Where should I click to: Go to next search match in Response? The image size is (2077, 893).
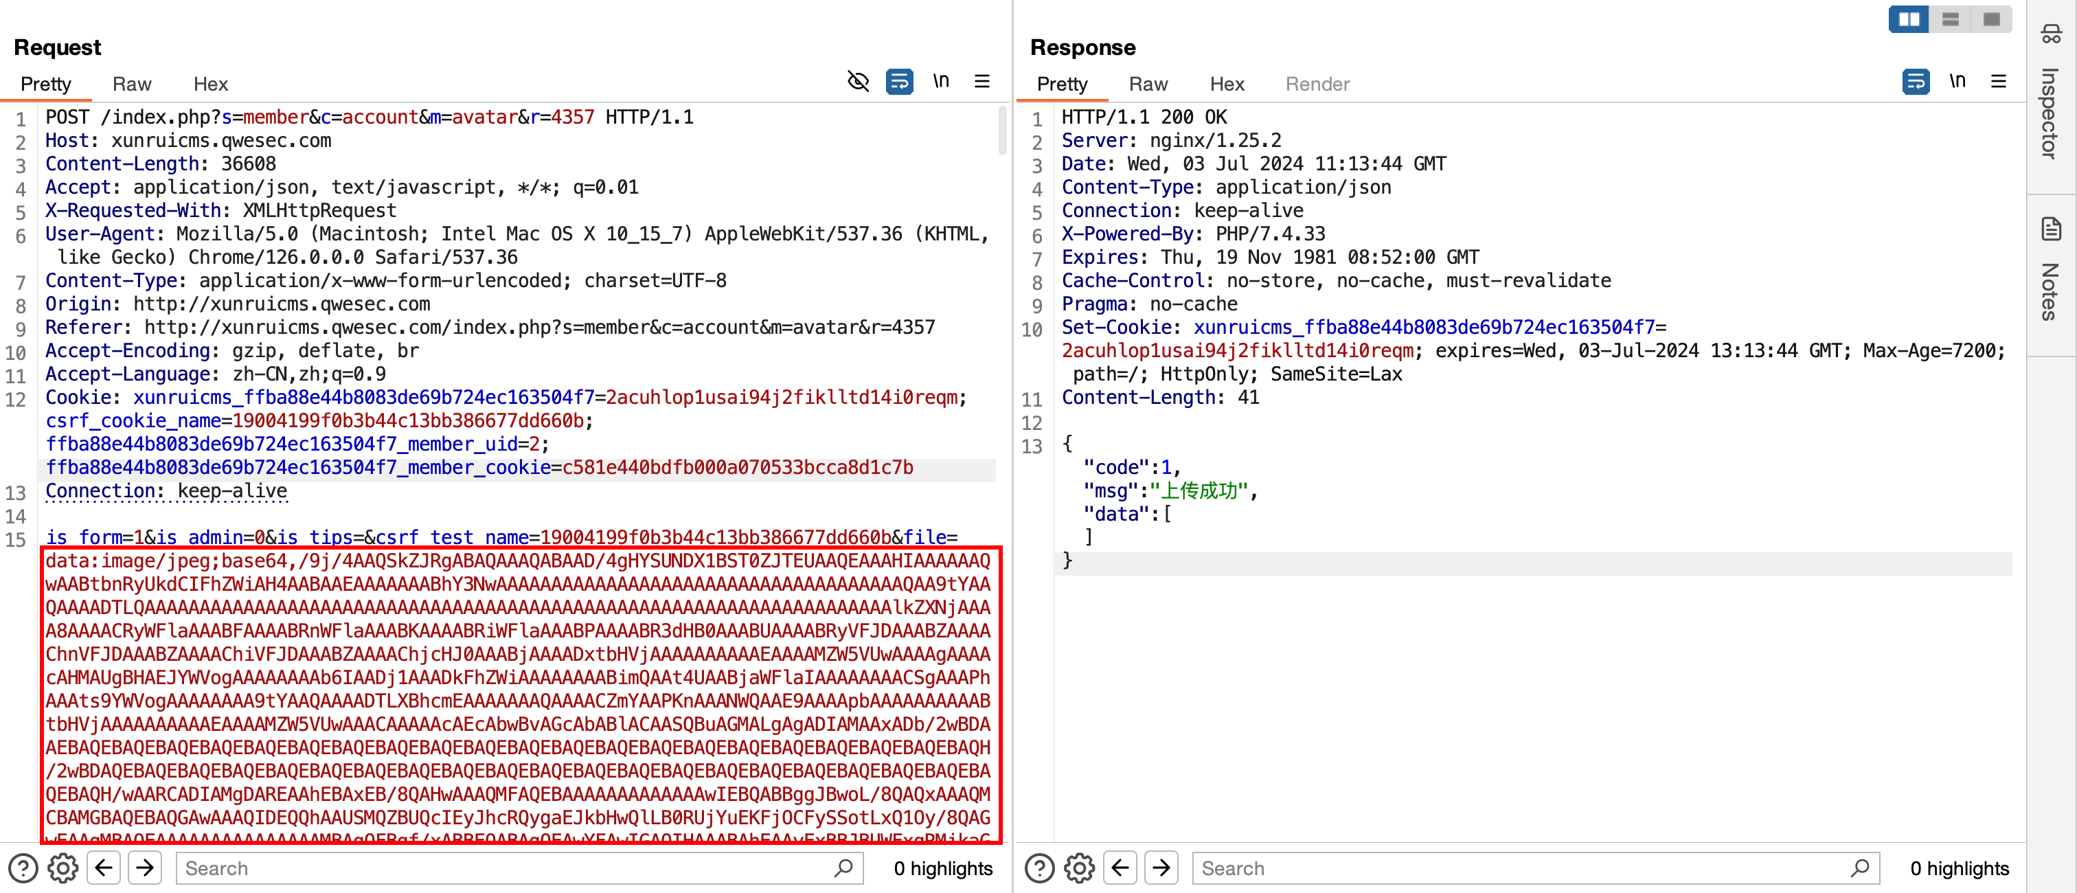coord(1162,868)
